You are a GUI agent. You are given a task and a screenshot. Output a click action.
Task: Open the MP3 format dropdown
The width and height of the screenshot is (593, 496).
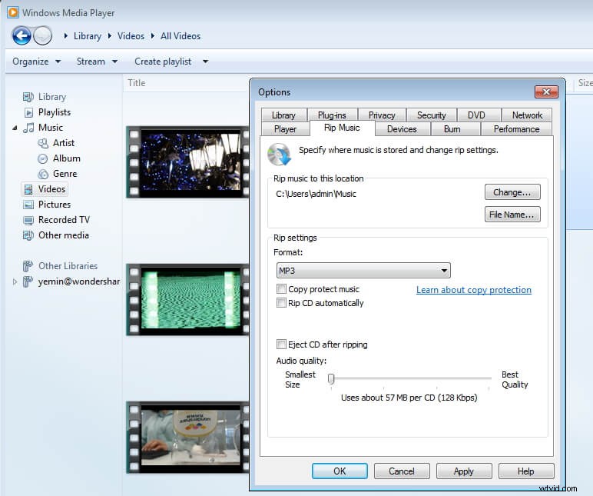coord(363,271)
